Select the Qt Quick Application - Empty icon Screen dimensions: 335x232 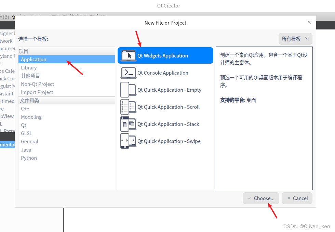(x=128, y=90)
